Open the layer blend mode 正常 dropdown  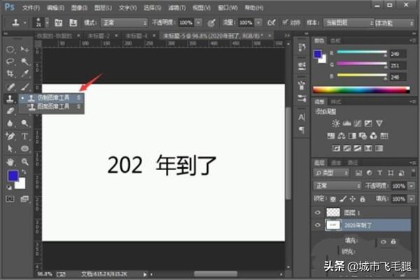click(x=338, y=185)
